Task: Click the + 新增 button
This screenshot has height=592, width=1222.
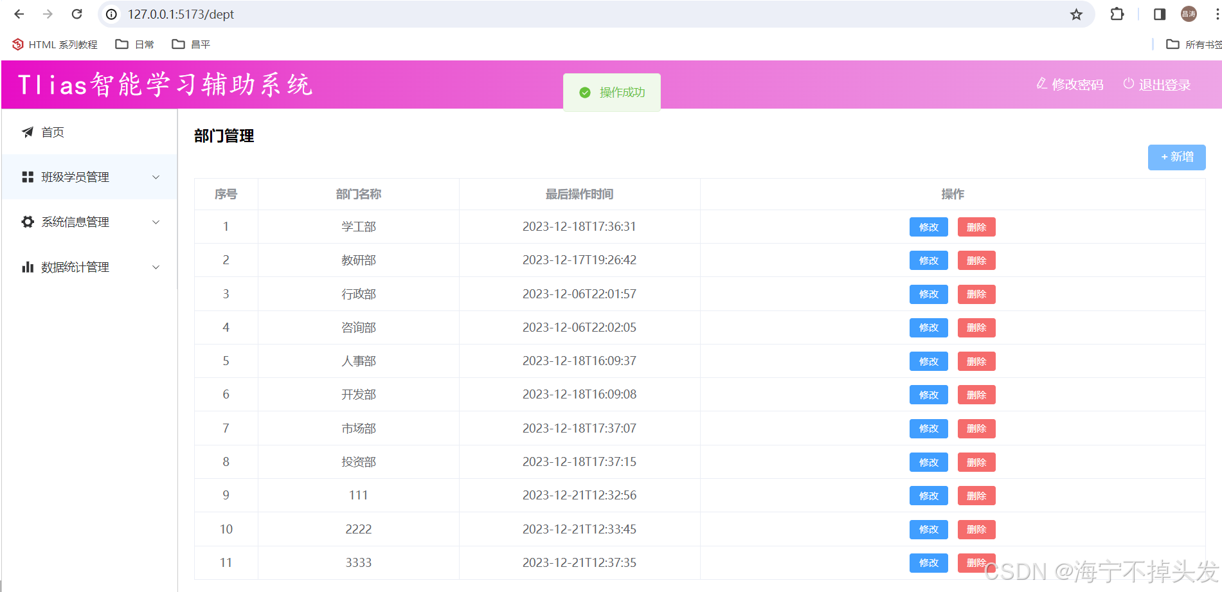Action: (x=1176, y=157)
